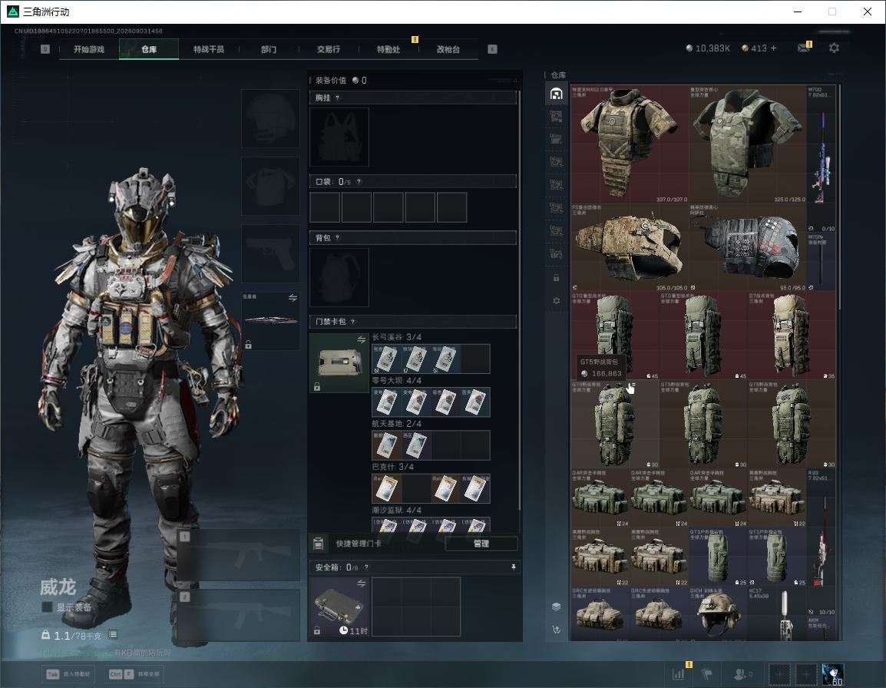
Task: Select the tan armor with 105.0/105.0 durability
Action: 630,247
